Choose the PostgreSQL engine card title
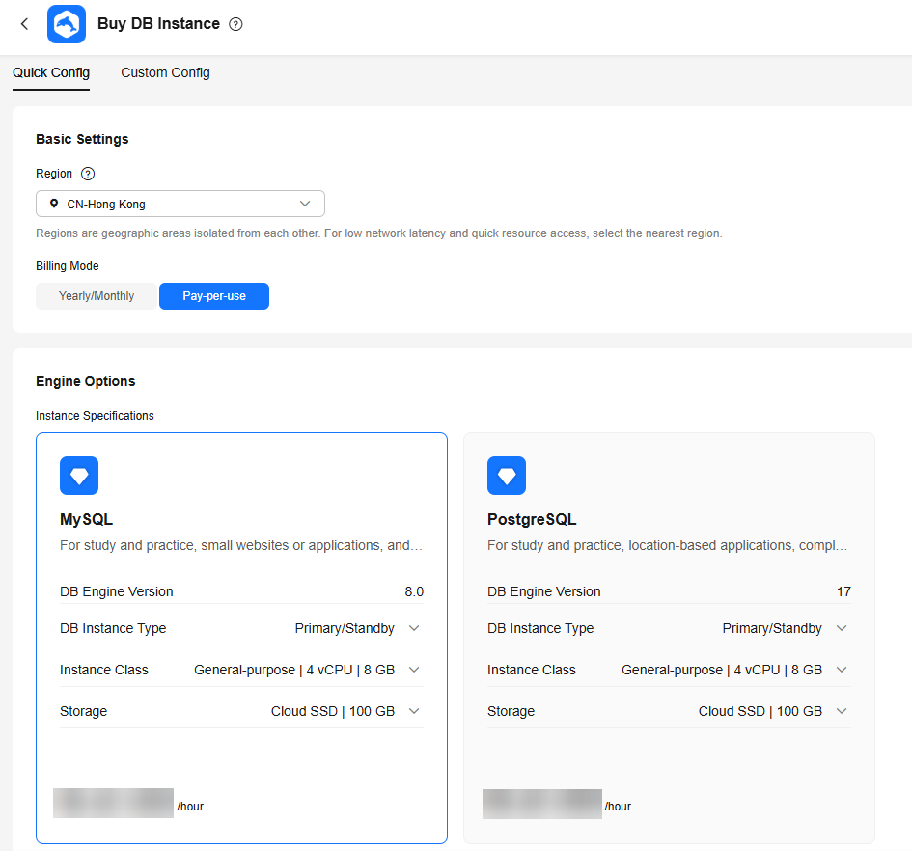 coord(532,520)
